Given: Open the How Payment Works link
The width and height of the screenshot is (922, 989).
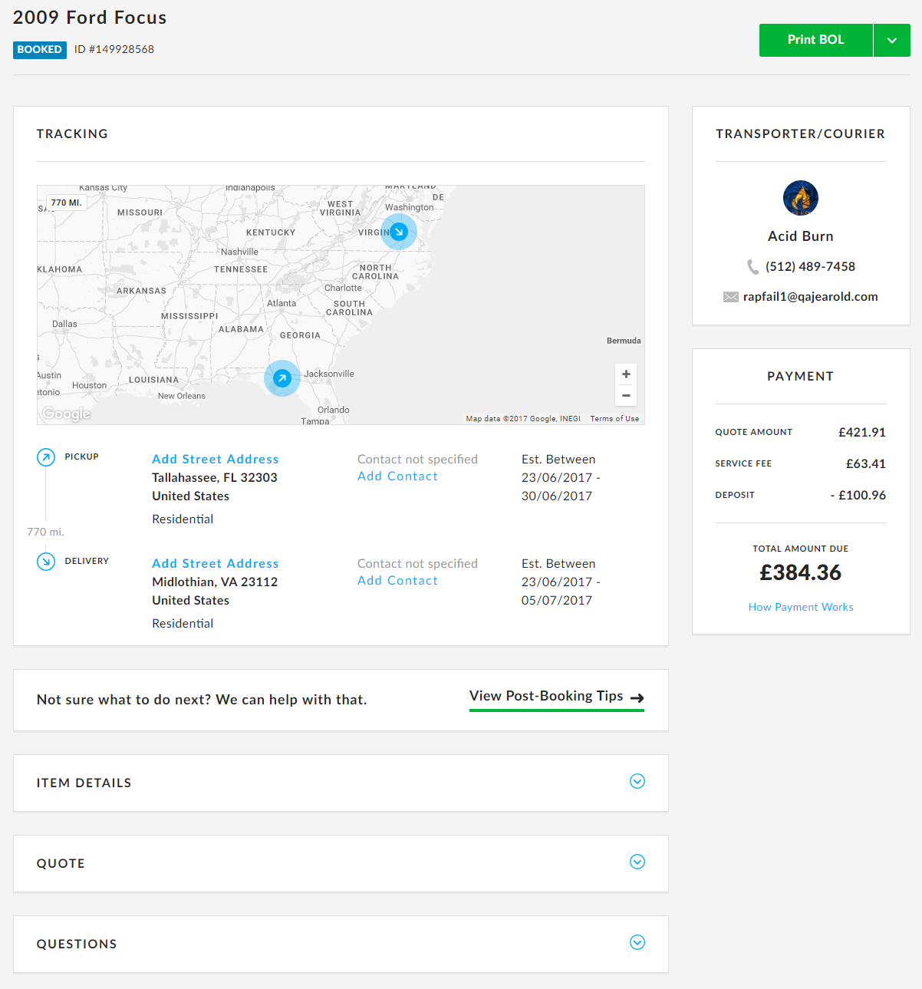Looking at the screenshot, I should [800, 607].
